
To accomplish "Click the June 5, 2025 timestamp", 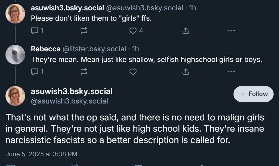I will pos(41,154).
